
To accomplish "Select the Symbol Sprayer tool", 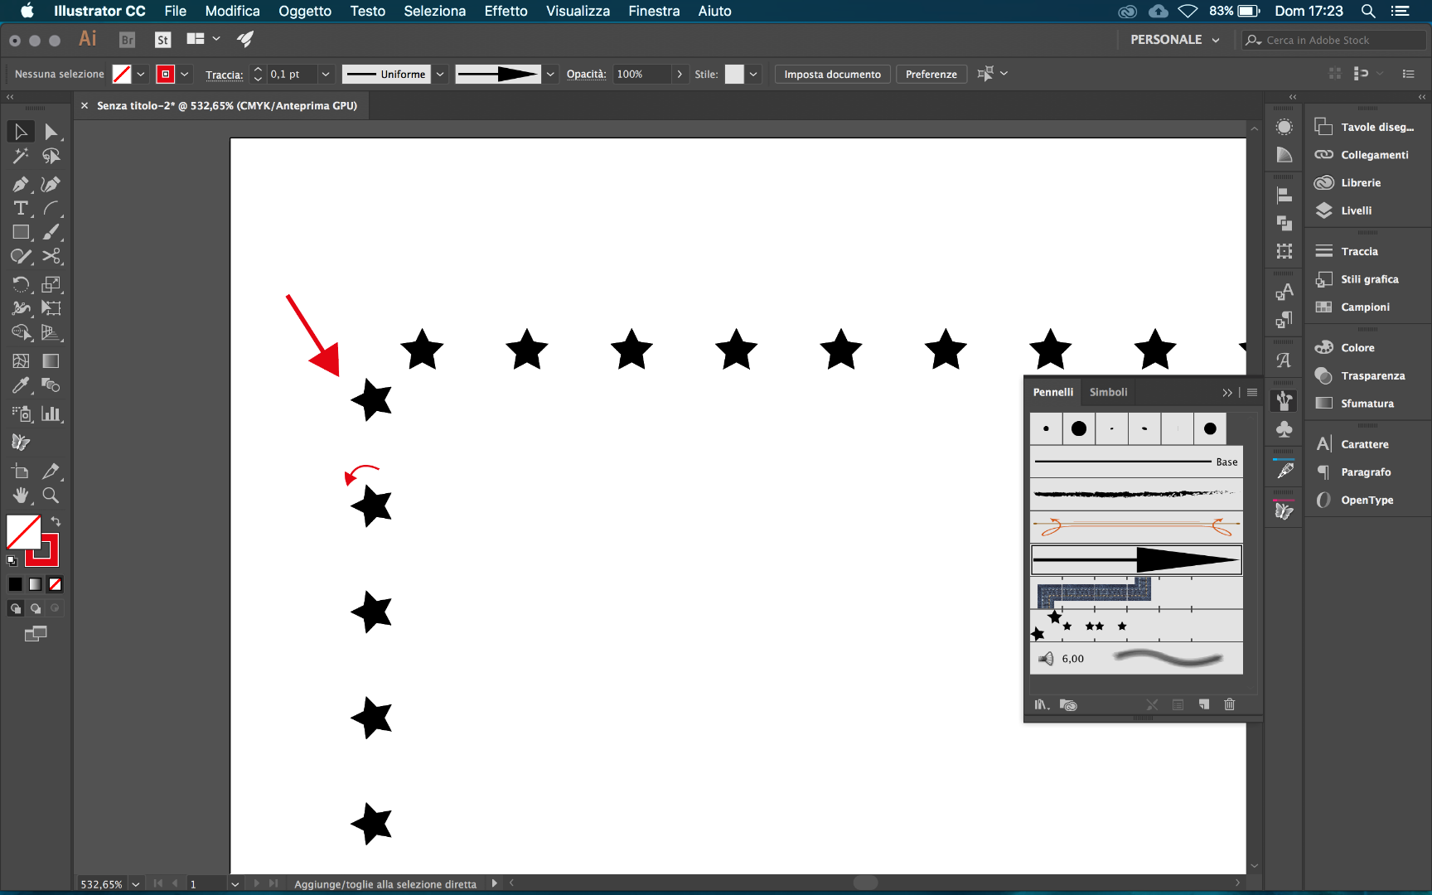I will click(x=21, y=413).
